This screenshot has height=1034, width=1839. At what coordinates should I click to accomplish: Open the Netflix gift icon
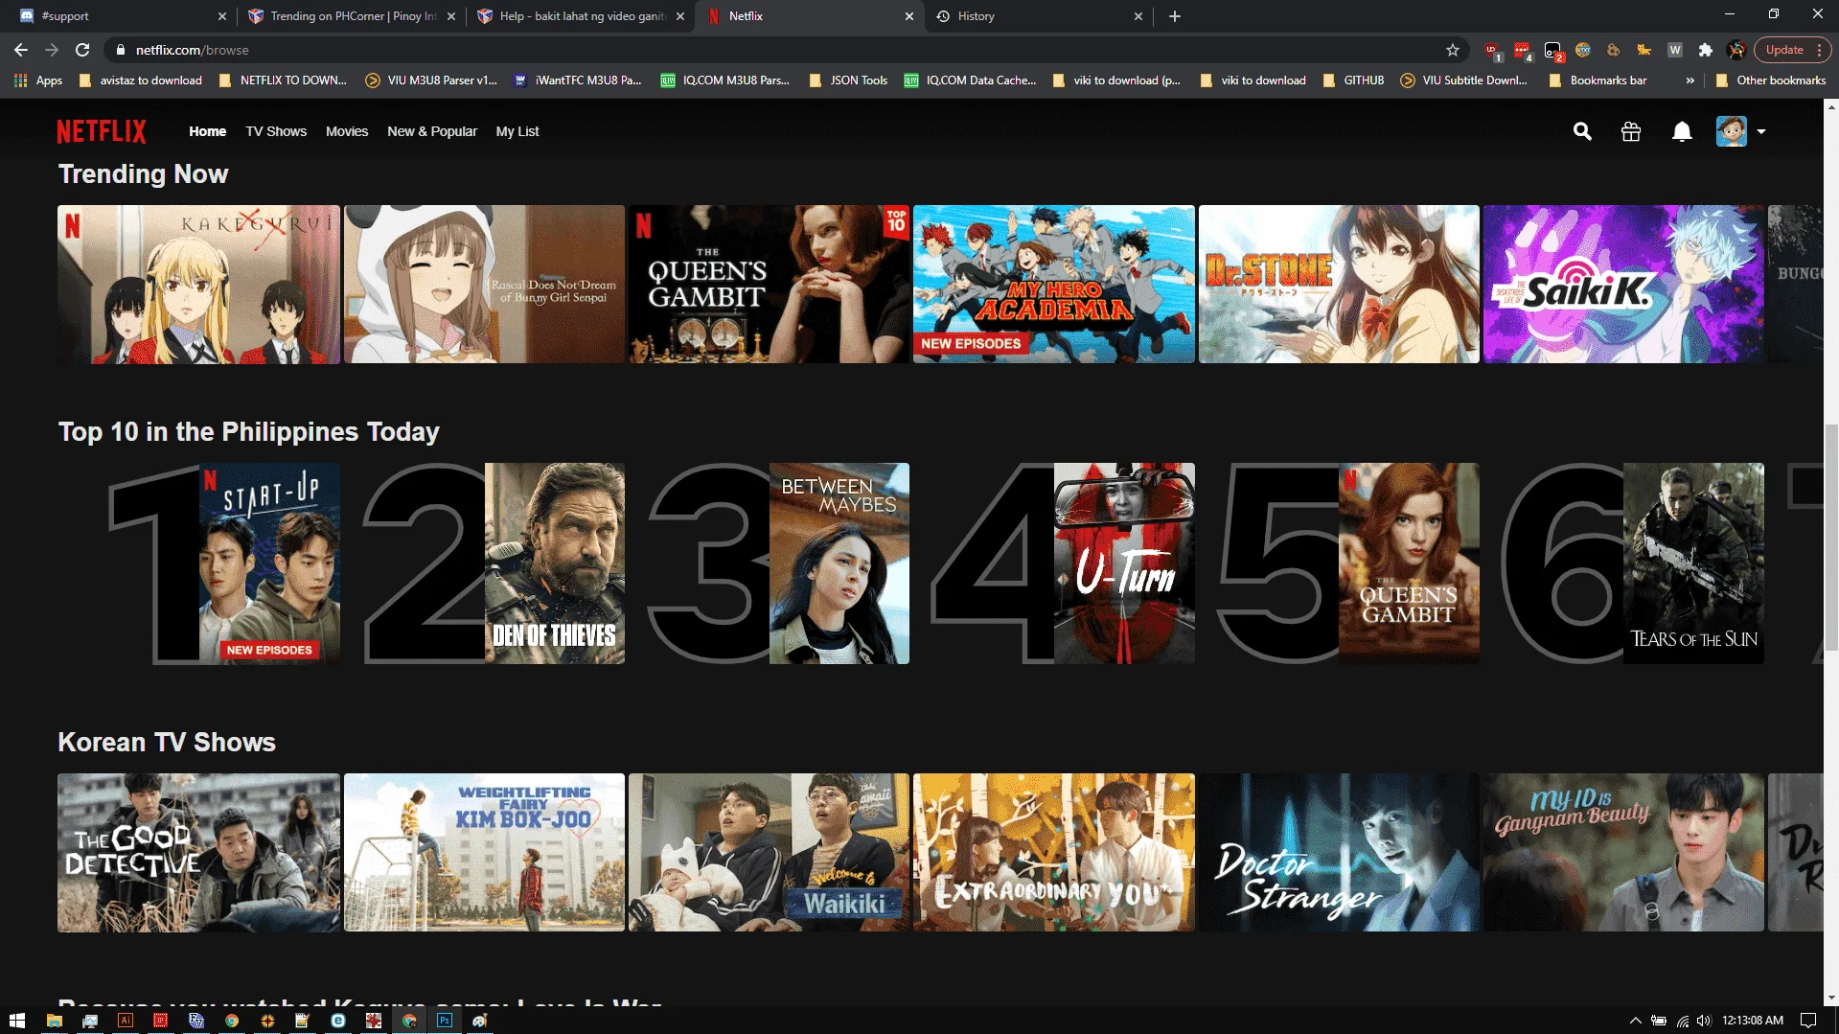pyautogui.click(x=1631, y=131)
